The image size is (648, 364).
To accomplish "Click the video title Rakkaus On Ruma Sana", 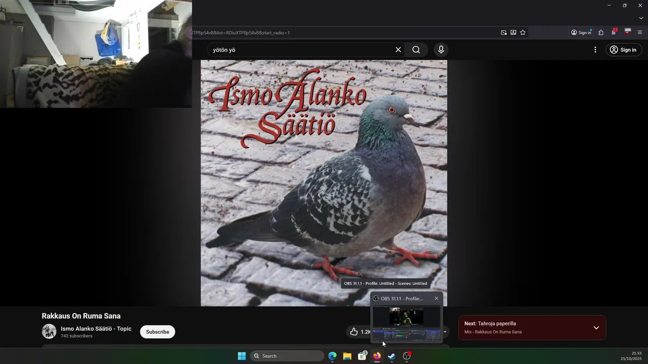I will [x=81, y=316].
